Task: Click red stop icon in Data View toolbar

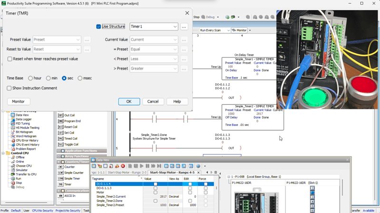Action: (123, 166)
